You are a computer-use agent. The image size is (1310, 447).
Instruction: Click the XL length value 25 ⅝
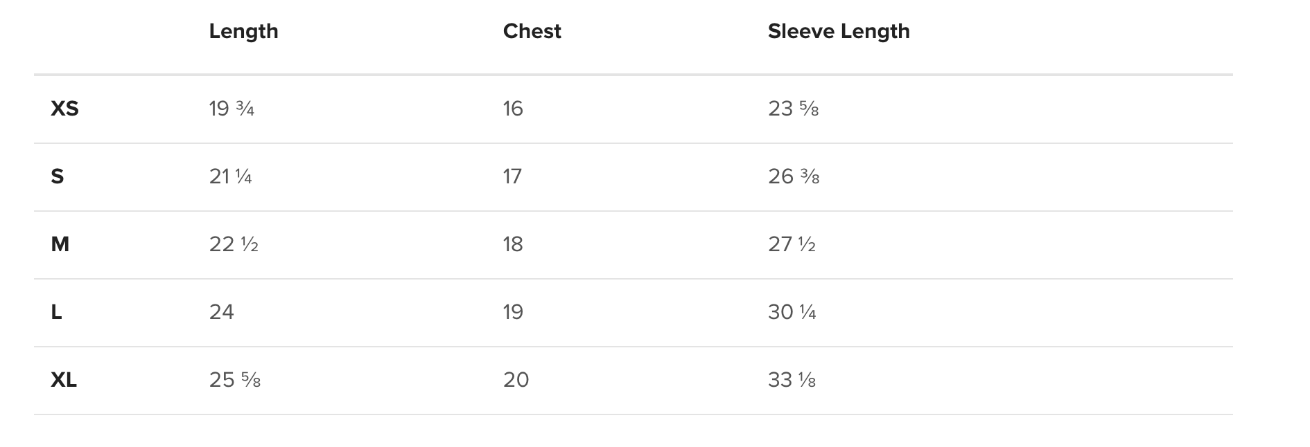click(234, 380)
